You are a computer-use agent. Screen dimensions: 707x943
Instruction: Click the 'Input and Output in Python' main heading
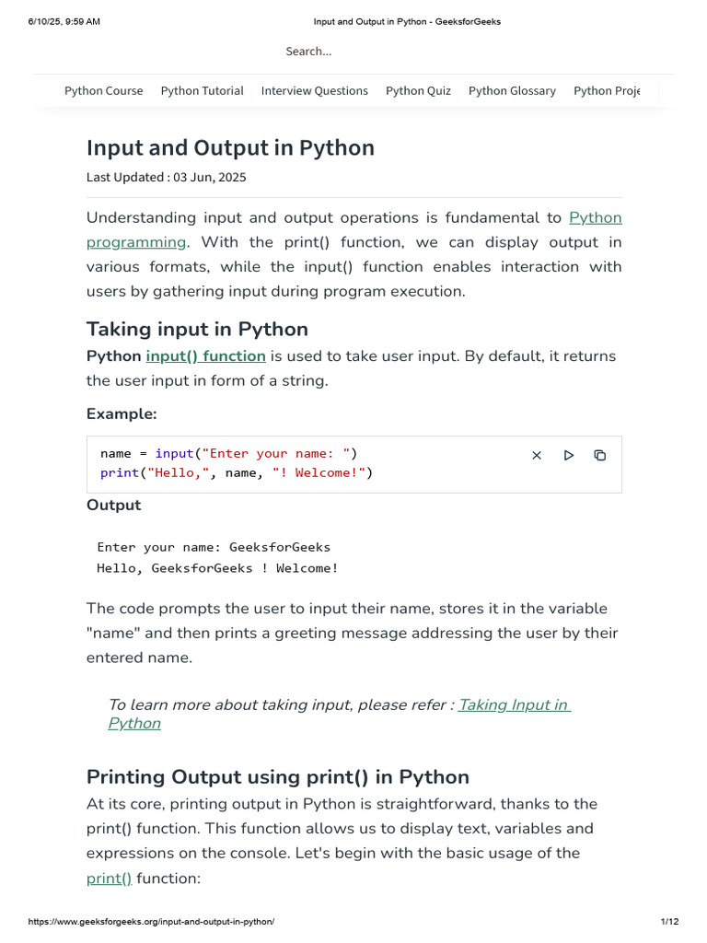pyautogui.click(x=230, y=148)
